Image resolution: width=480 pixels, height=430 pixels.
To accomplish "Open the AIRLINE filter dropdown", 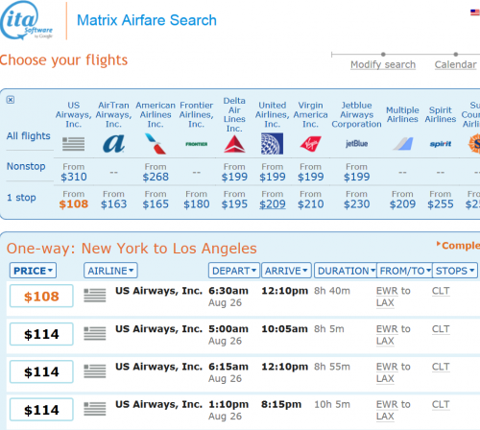I will coord(110,271).
